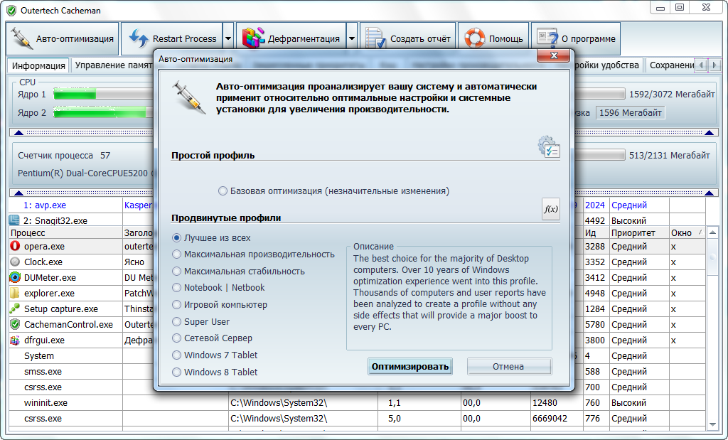Select Максимальная производительность profile
The height and width of the screenshot is (440, 728).
pos(177,254)
